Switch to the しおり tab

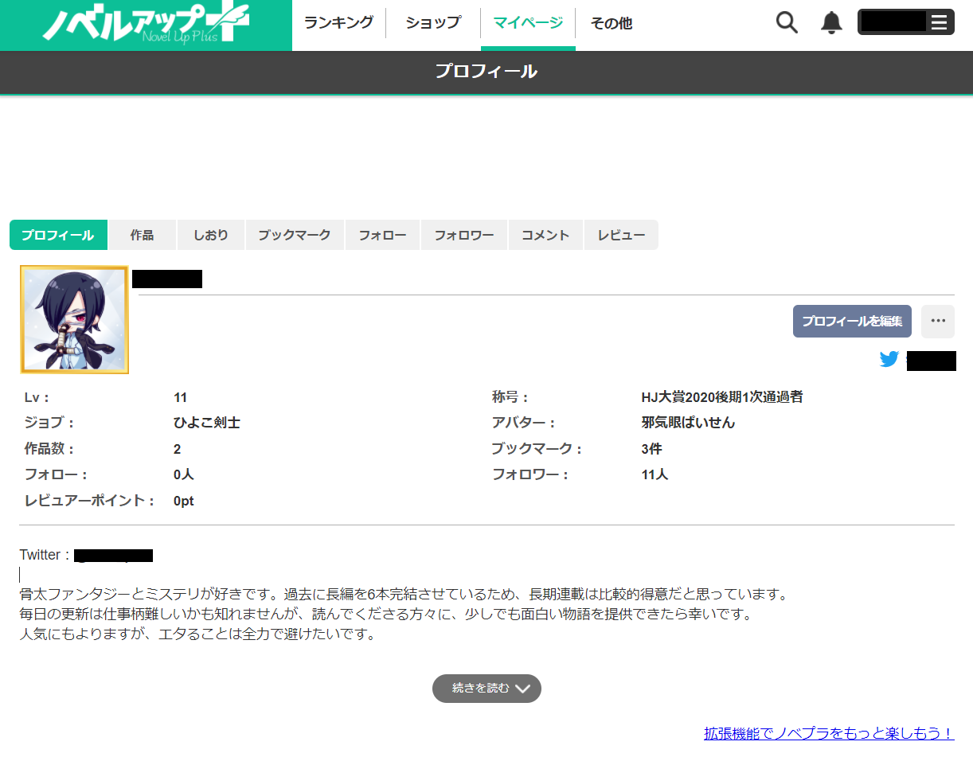click(211, 236)
